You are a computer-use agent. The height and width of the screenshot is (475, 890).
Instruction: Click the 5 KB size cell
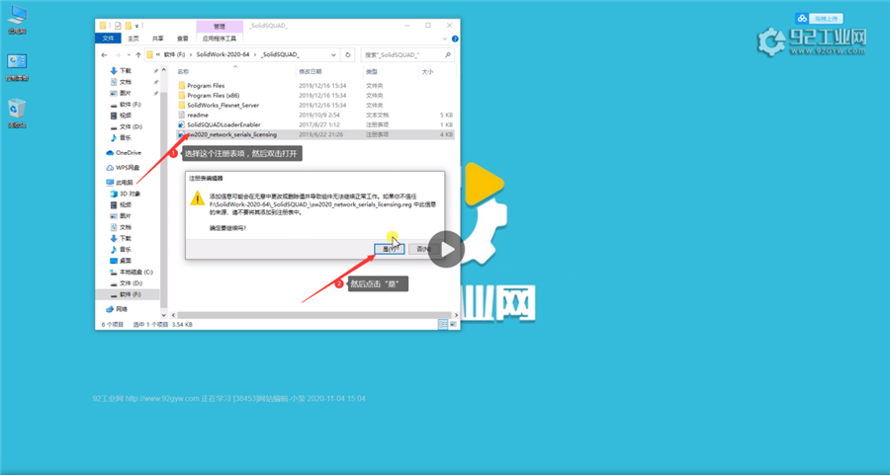(x=446, y=116)
